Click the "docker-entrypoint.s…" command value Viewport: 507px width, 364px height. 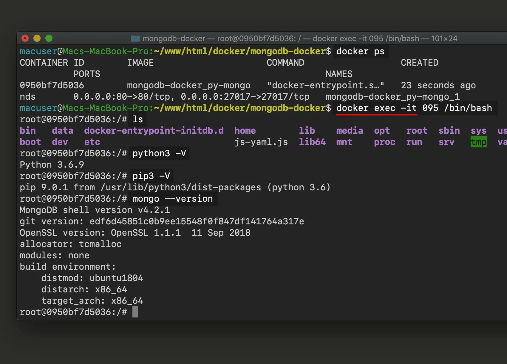point(326,85)
